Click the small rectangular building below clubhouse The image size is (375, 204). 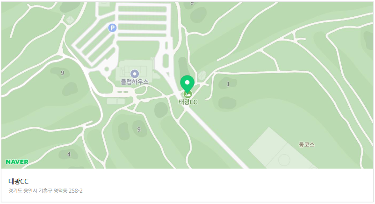tap(115, 101)
